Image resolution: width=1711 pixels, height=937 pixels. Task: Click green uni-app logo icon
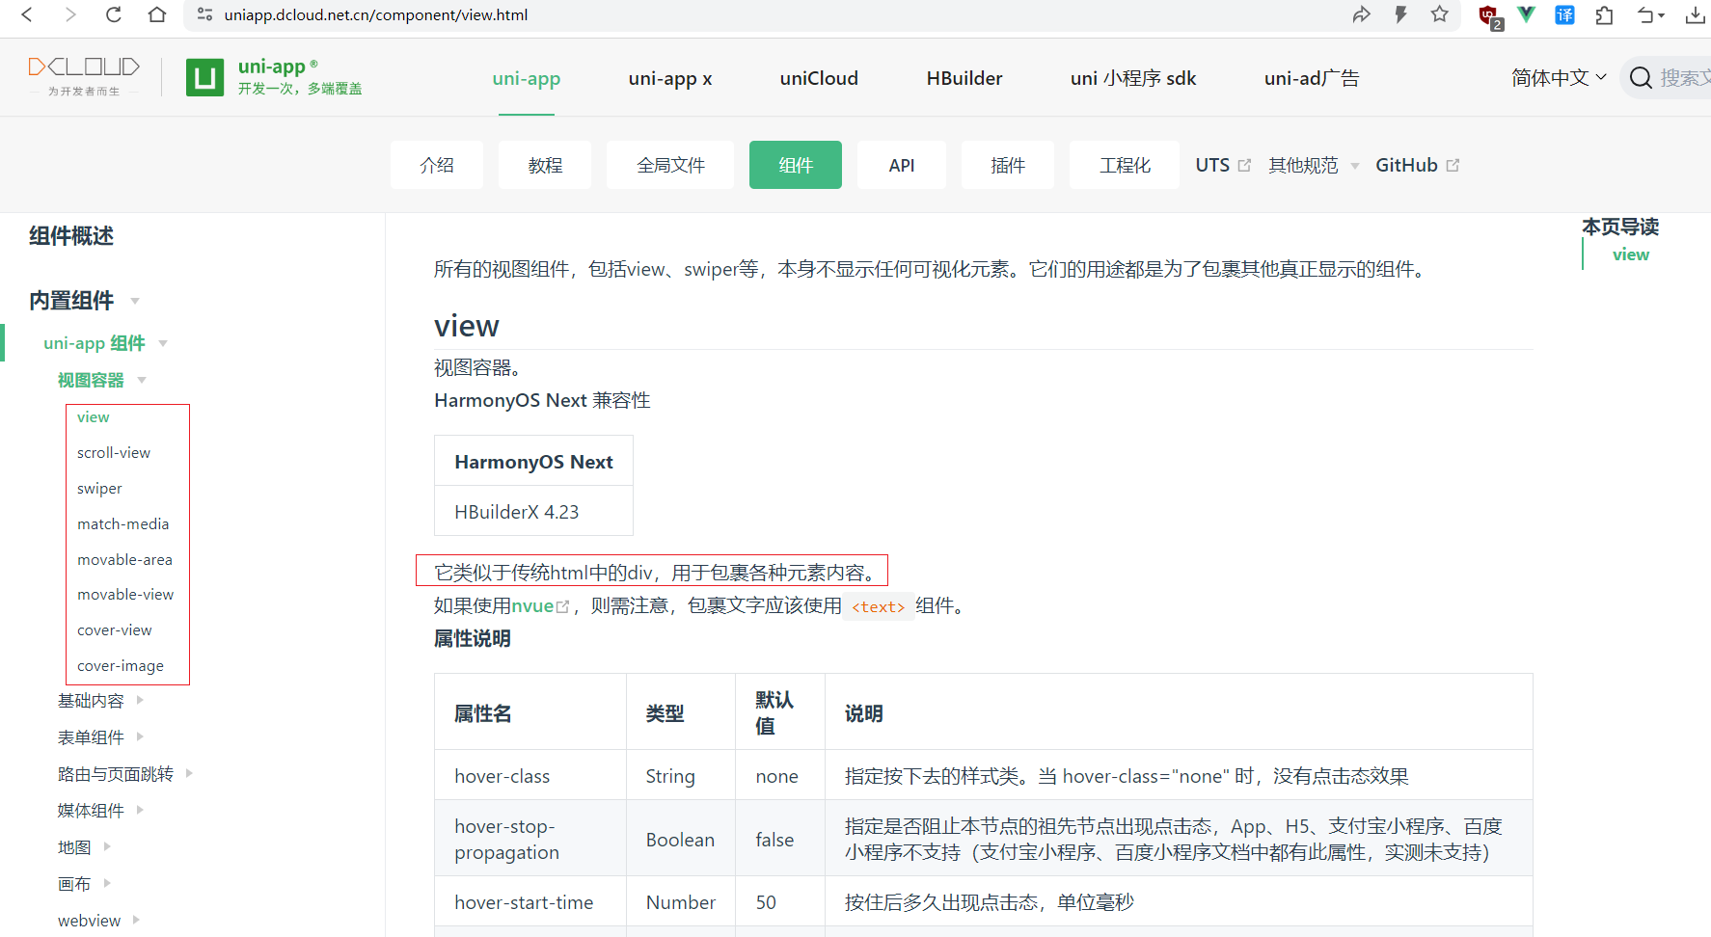tap(204, 77)
